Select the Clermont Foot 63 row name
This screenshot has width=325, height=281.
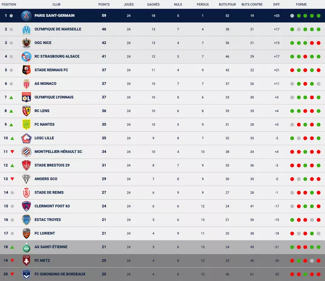point(52,206)
